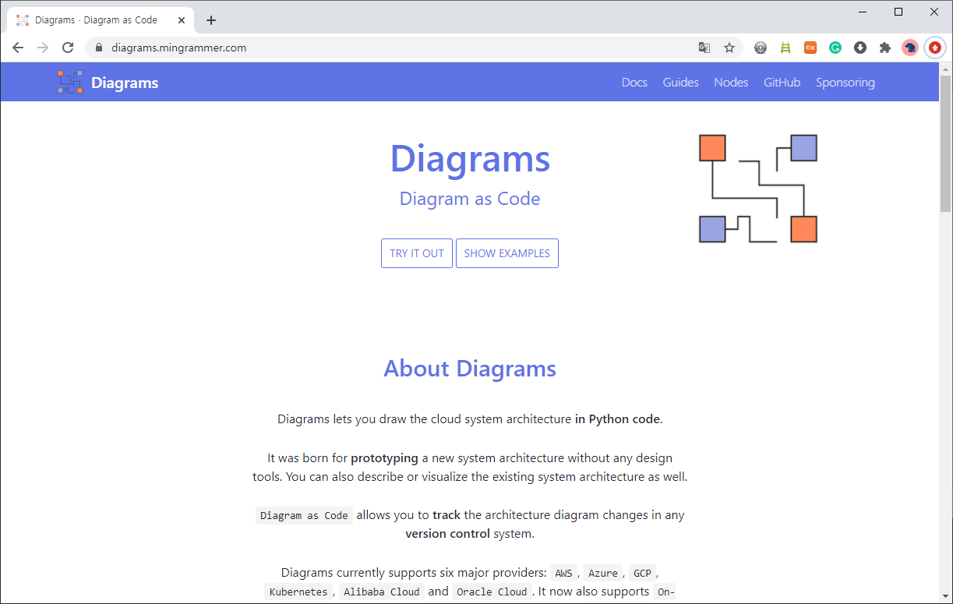Click the 'Oracle Cloud' code tag

pyautogui.click(x=492, y=592)
